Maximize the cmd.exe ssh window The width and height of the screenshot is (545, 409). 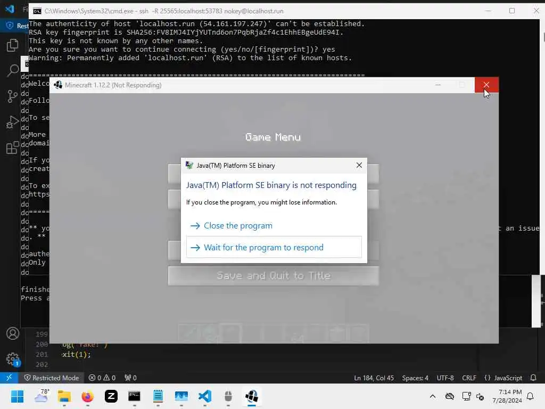point(511,11)
